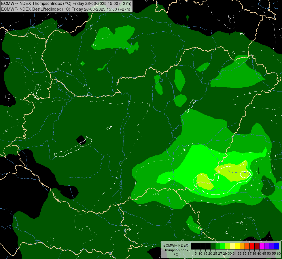Click legend tick value 45
Screen dimensions: 282x259
coord(264,254)
